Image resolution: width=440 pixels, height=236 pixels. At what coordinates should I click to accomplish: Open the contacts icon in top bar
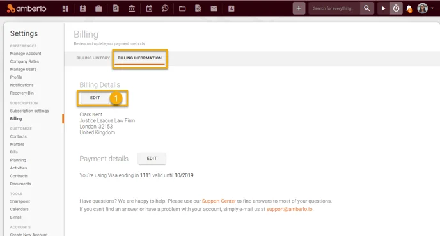pos(82,8)
